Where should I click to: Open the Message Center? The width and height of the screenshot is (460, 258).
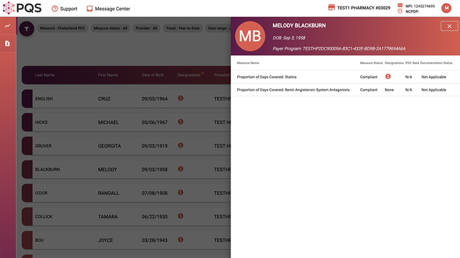(x=108, y=9)
